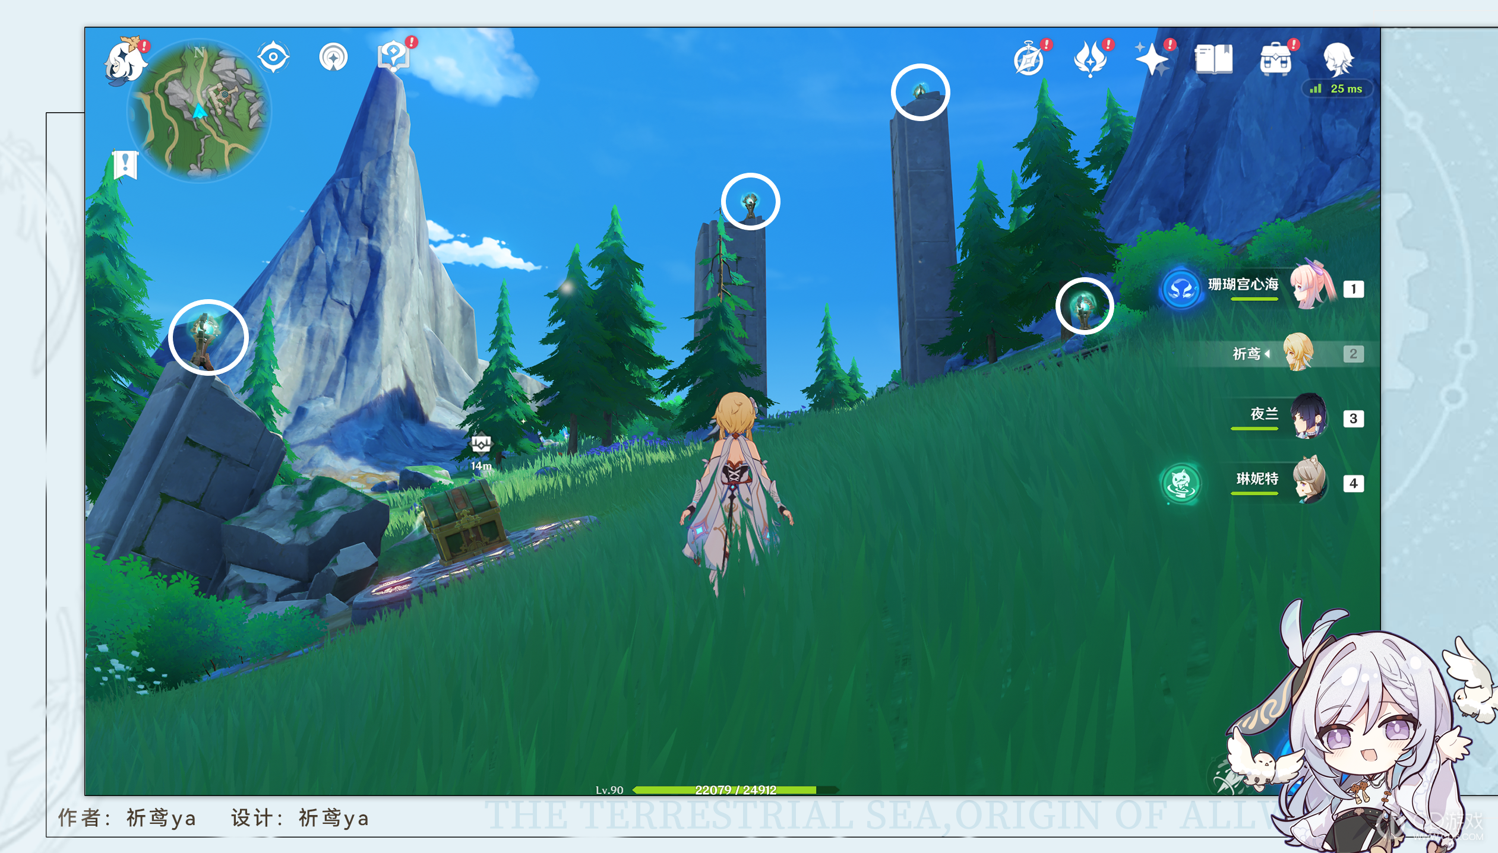Image resolution: width=1498 pixels, height=853 pixels.
Task: Click party slot number 1 badge
Action: 1354,289
